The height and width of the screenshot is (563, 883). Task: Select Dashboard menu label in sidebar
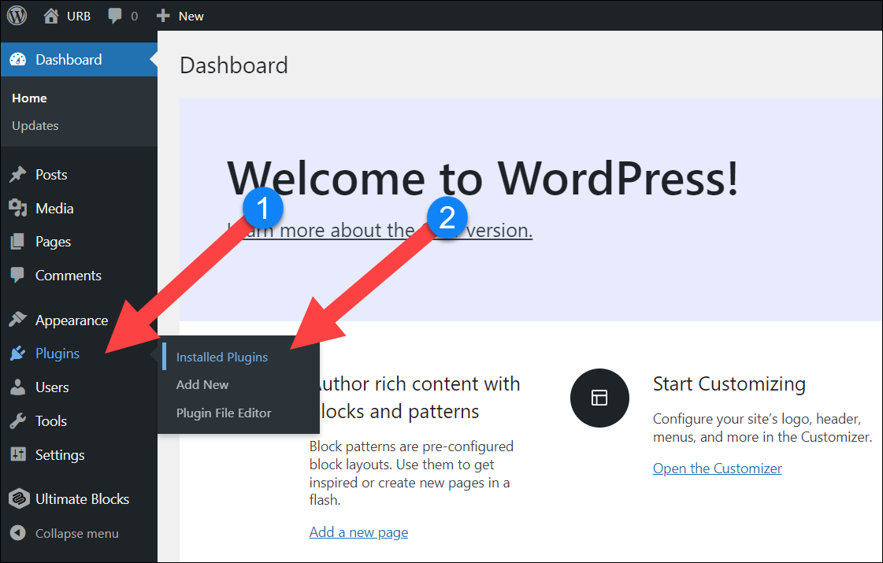pos(69,60)
